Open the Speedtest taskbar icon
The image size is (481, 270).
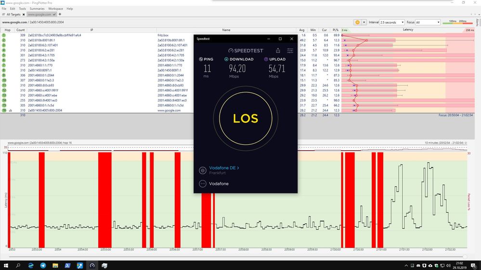92,265
